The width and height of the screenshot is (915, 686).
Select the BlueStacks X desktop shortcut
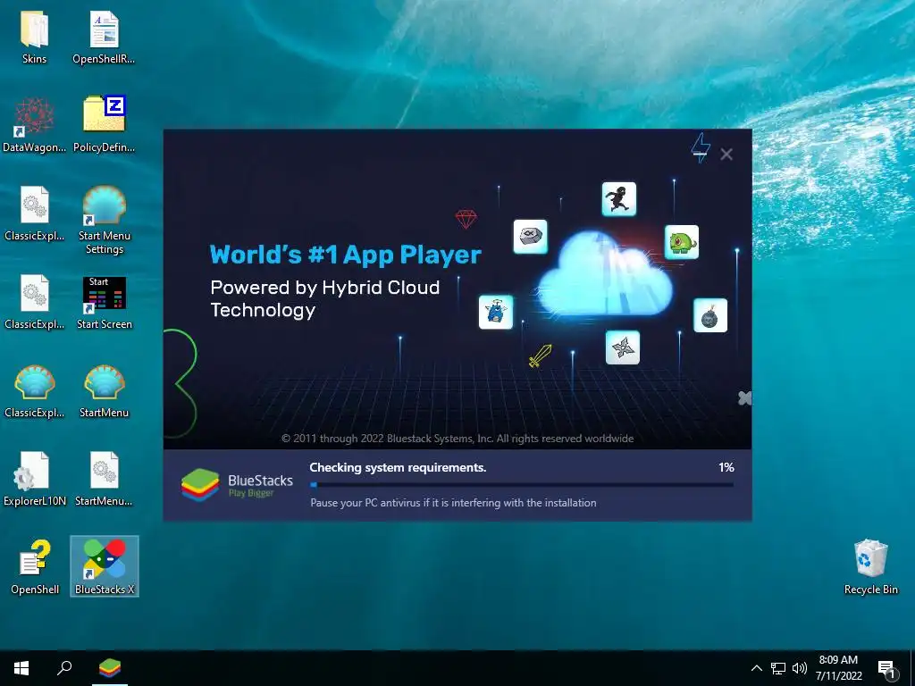(x=104, y=565)
